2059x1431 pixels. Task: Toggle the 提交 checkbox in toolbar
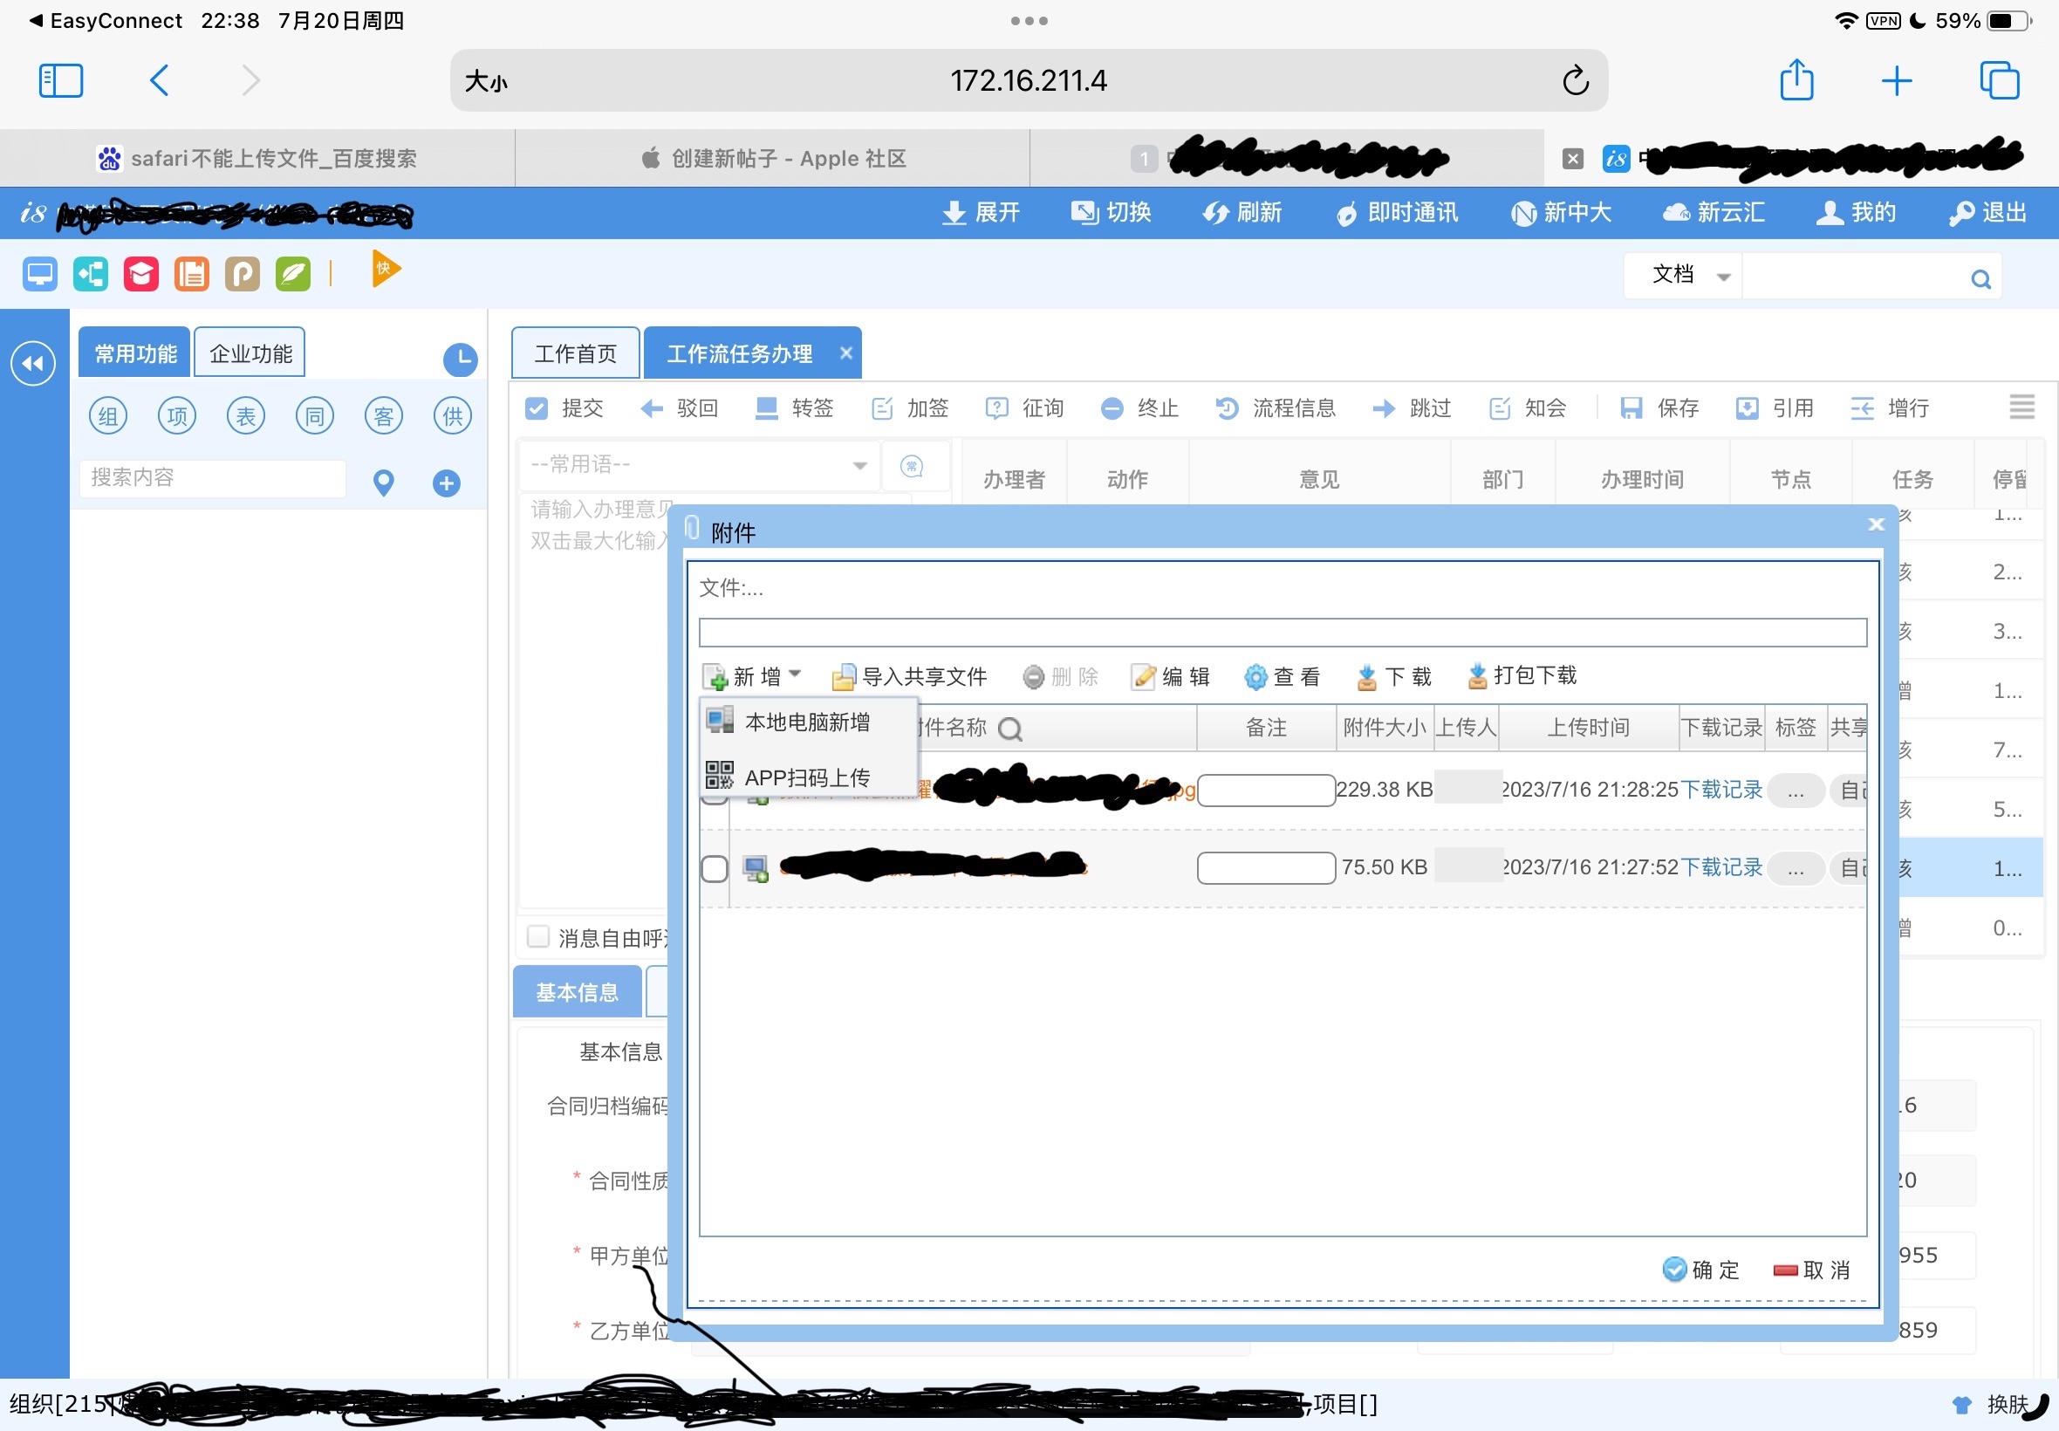coord(536,409)
